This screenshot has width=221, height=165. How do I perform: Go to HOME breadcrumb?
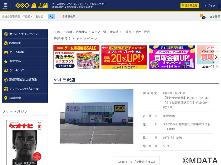coord(58,32)
